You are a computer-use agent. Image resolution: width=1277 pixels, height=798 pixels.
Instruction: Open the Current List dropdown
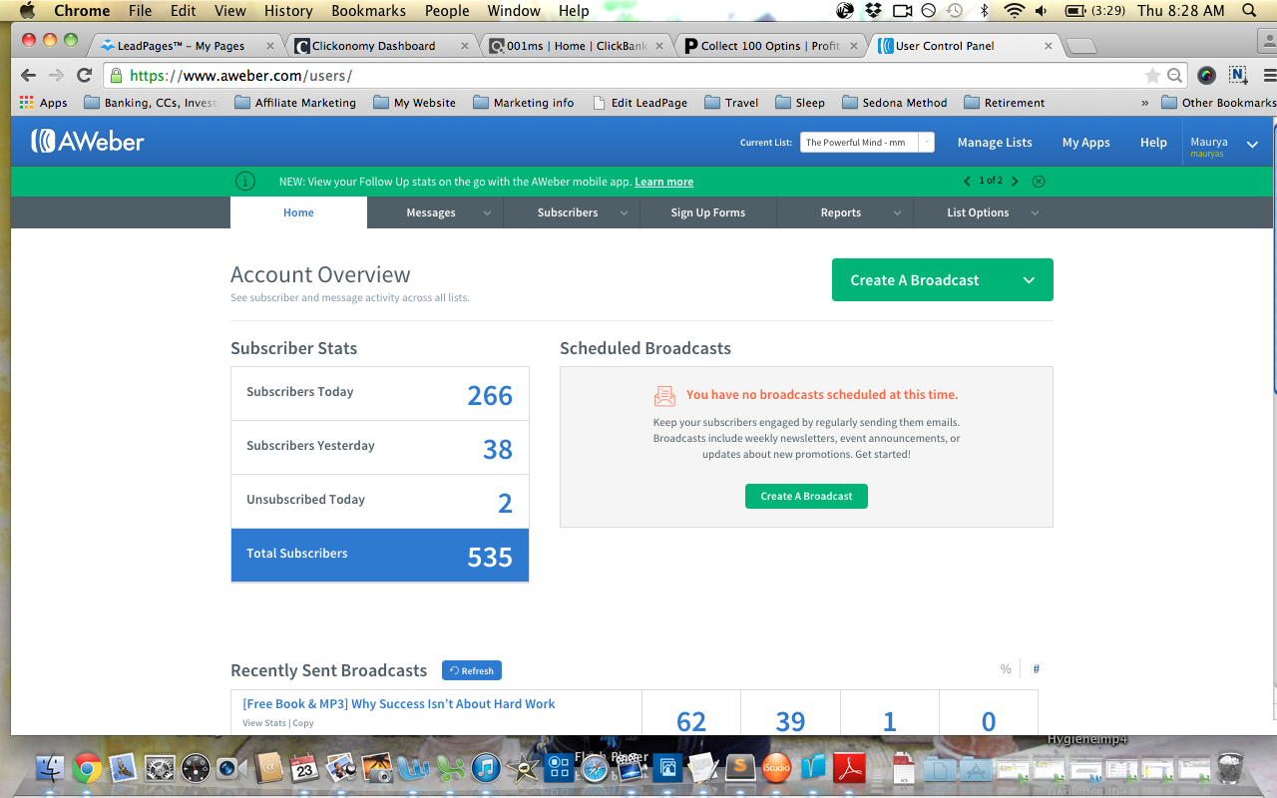tap(867, 143)
